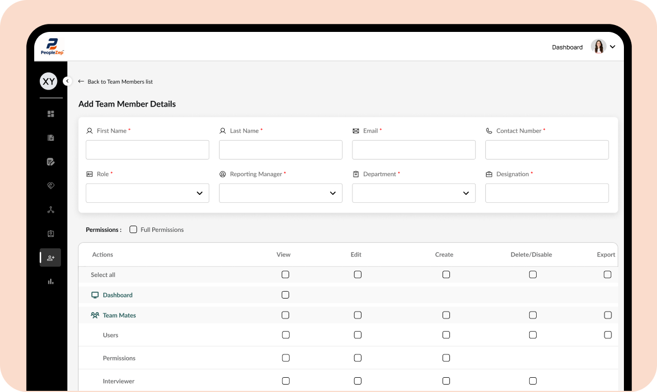Click the user profile photo in header
The height and width of the screenshot is (392, 657).
tap(598, 47)
